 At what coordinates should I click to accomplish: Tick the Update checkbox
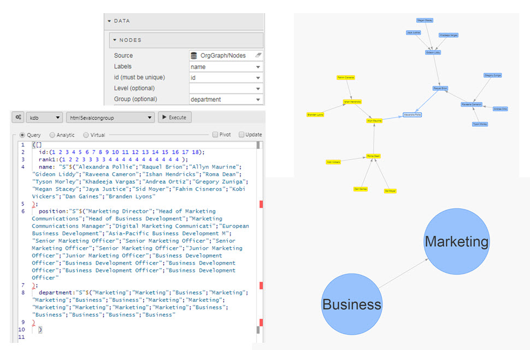pyautogui.click(x=240, y=135)
